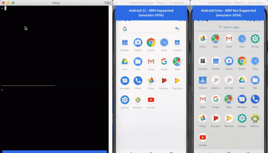This screenshot has height=153, width=268.
Task: Open YouTube on the Android Oreo emulator
Action: tap(203, 137)
